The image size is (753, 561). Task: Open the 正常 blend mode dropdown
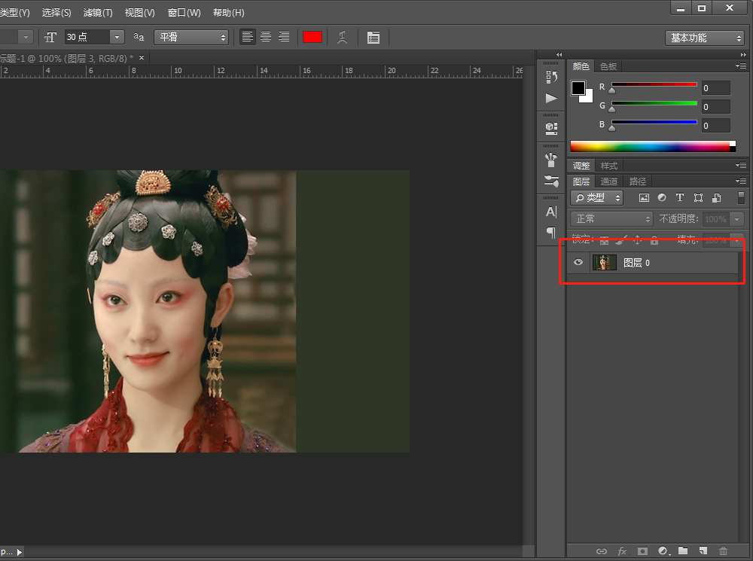(x=611, y=219)
